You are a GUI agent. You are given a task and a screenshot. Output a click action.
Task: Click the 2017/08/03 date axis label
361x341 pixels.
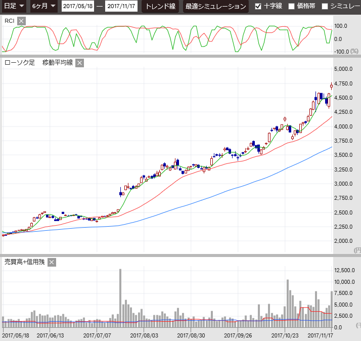pos(144,335)
